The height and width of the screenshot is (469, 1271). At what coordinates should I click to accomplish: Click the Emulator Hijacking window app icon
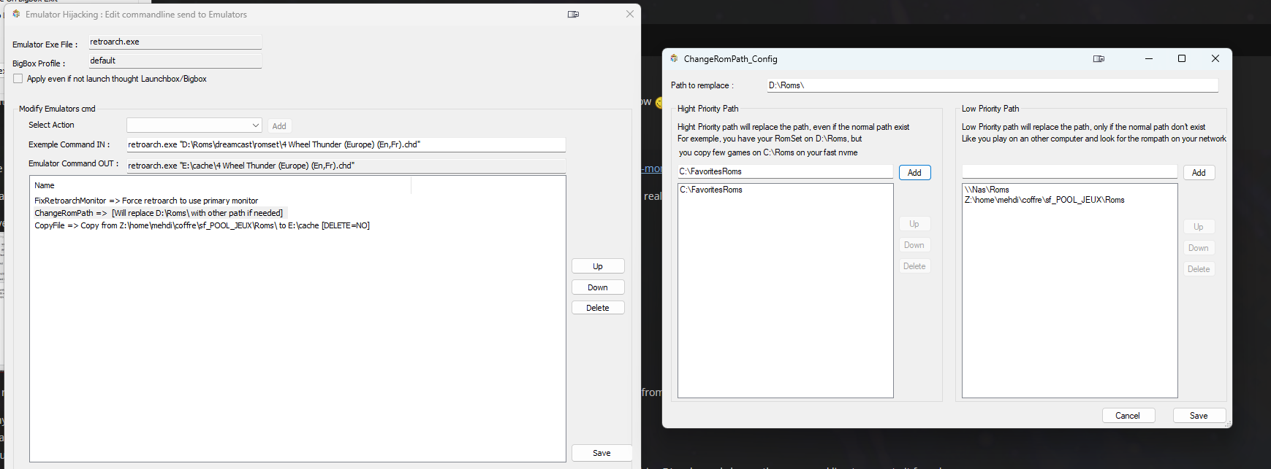click(x=16, y=14)
